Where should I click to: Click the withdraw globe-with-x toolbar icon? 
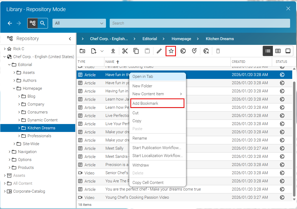(206, 51)
